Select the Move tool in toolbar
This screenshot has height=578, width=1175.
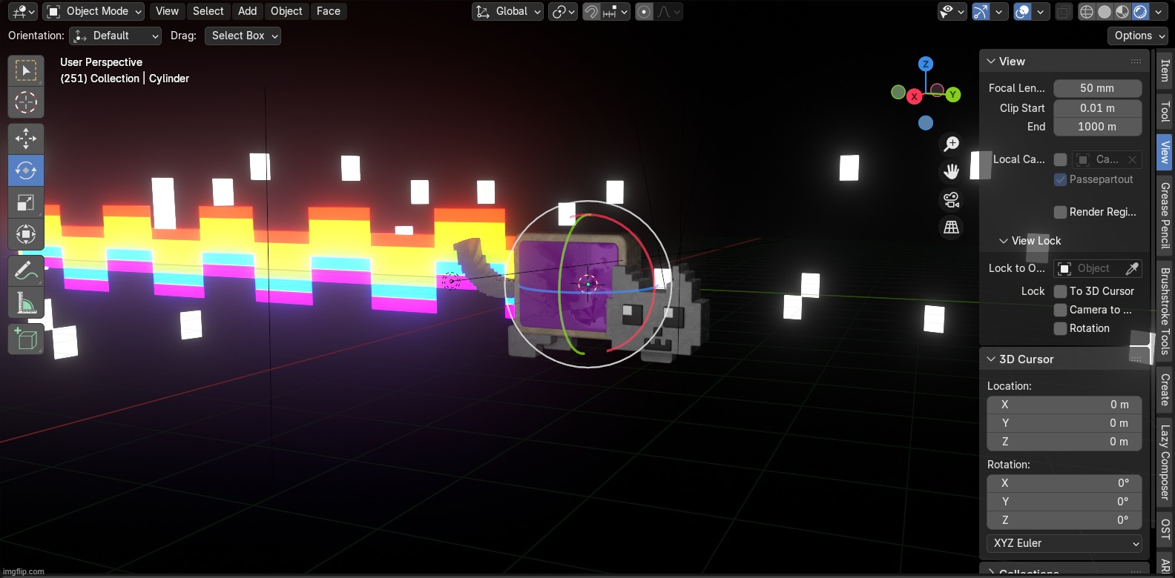point(26,139)
